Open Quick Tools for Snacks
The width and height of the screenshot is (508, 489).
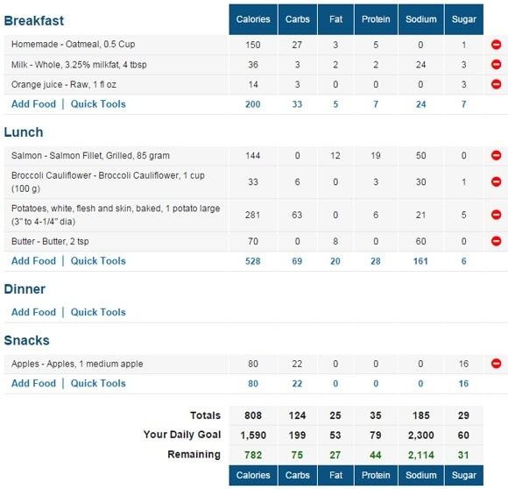[x=98, y=383]
